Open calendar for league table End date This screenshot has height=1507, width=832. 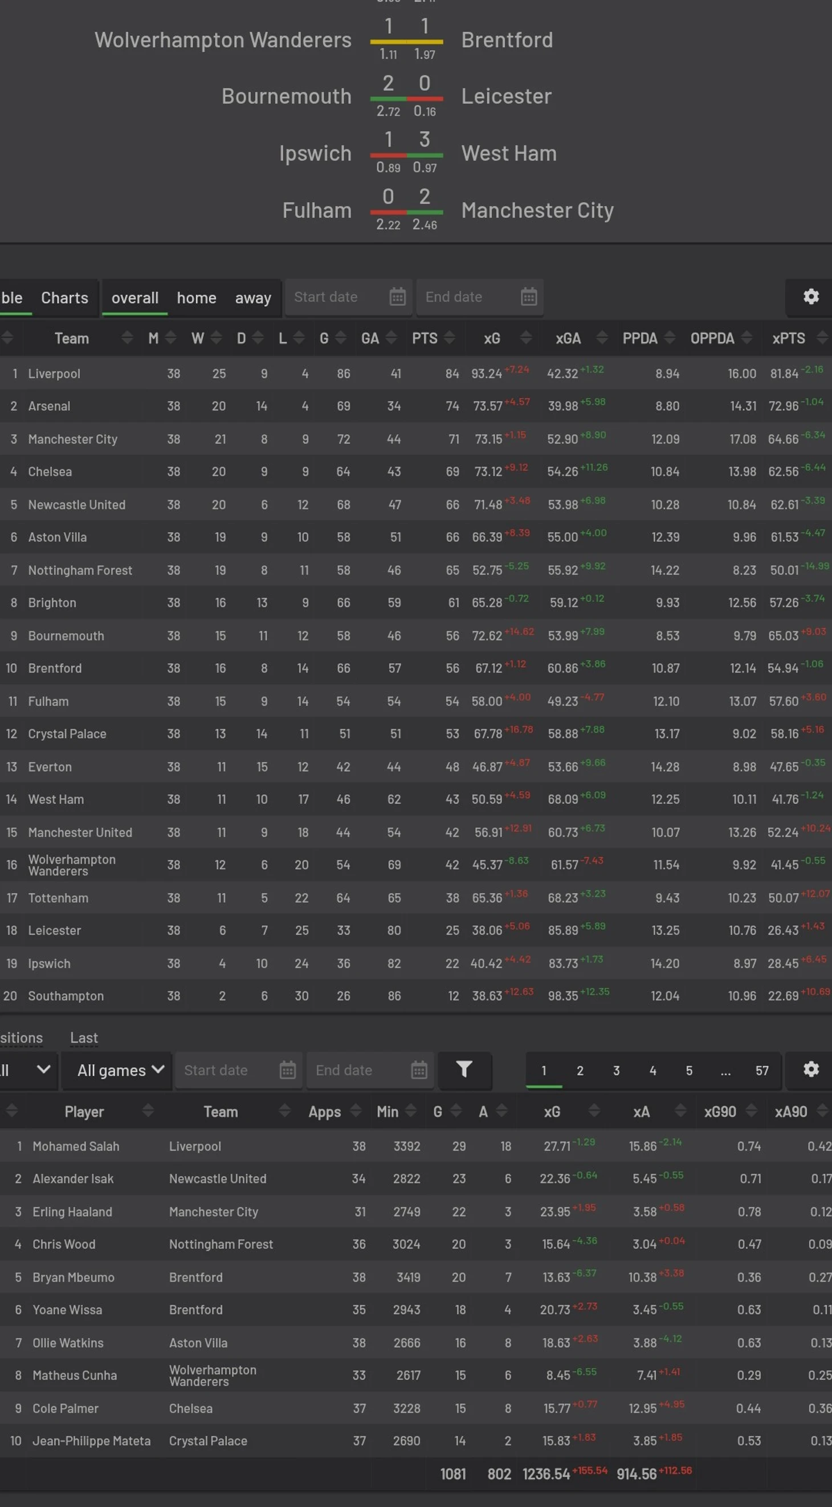(528, 297)
